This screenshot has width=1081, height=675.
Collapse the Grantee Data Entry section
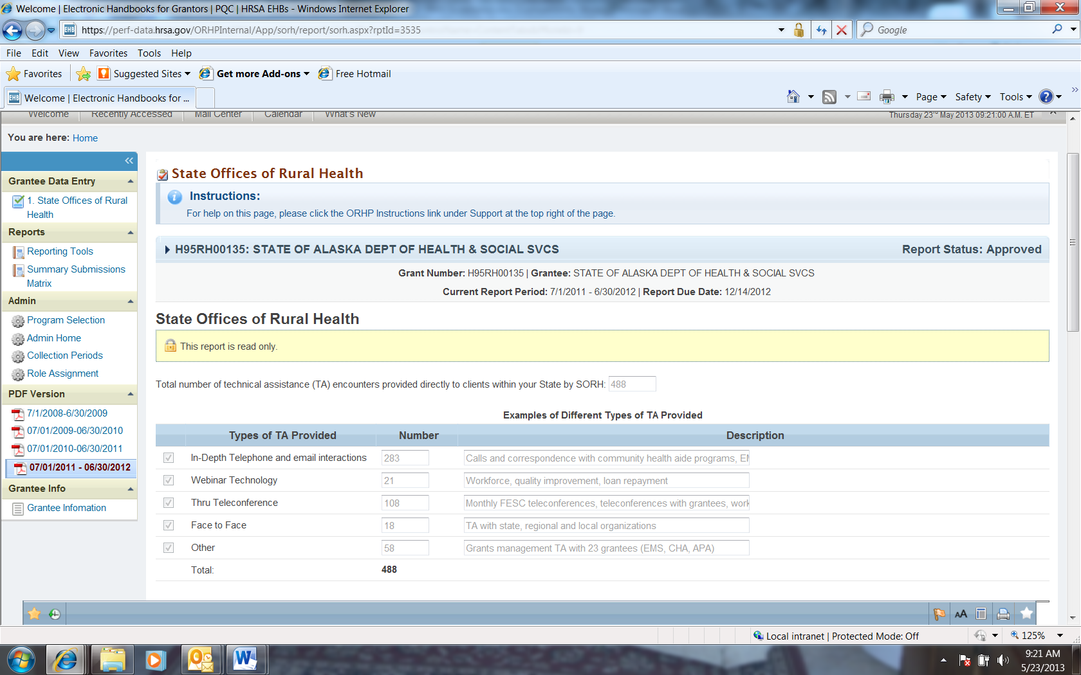tap(131, 181)
